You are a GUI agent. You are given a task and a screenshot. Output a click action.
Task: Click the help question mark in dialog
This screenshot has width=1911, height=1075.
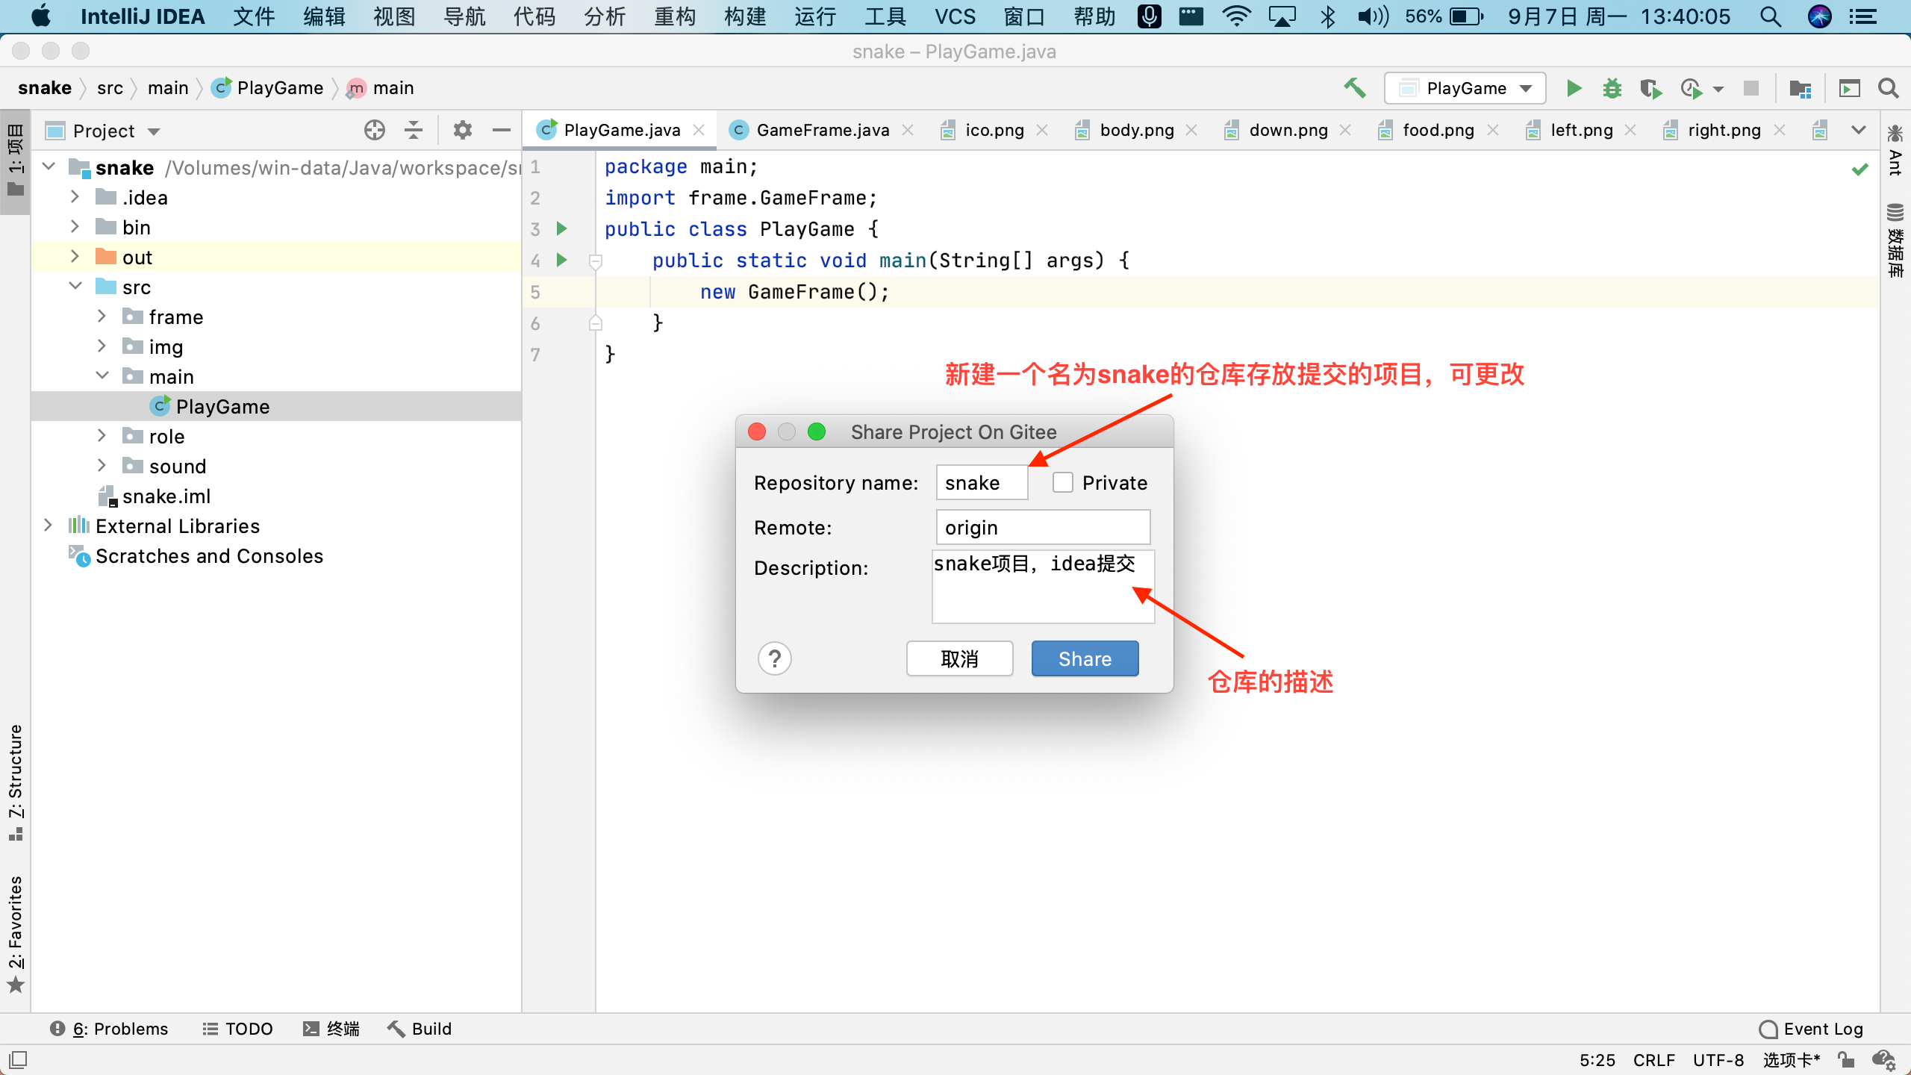775,658
